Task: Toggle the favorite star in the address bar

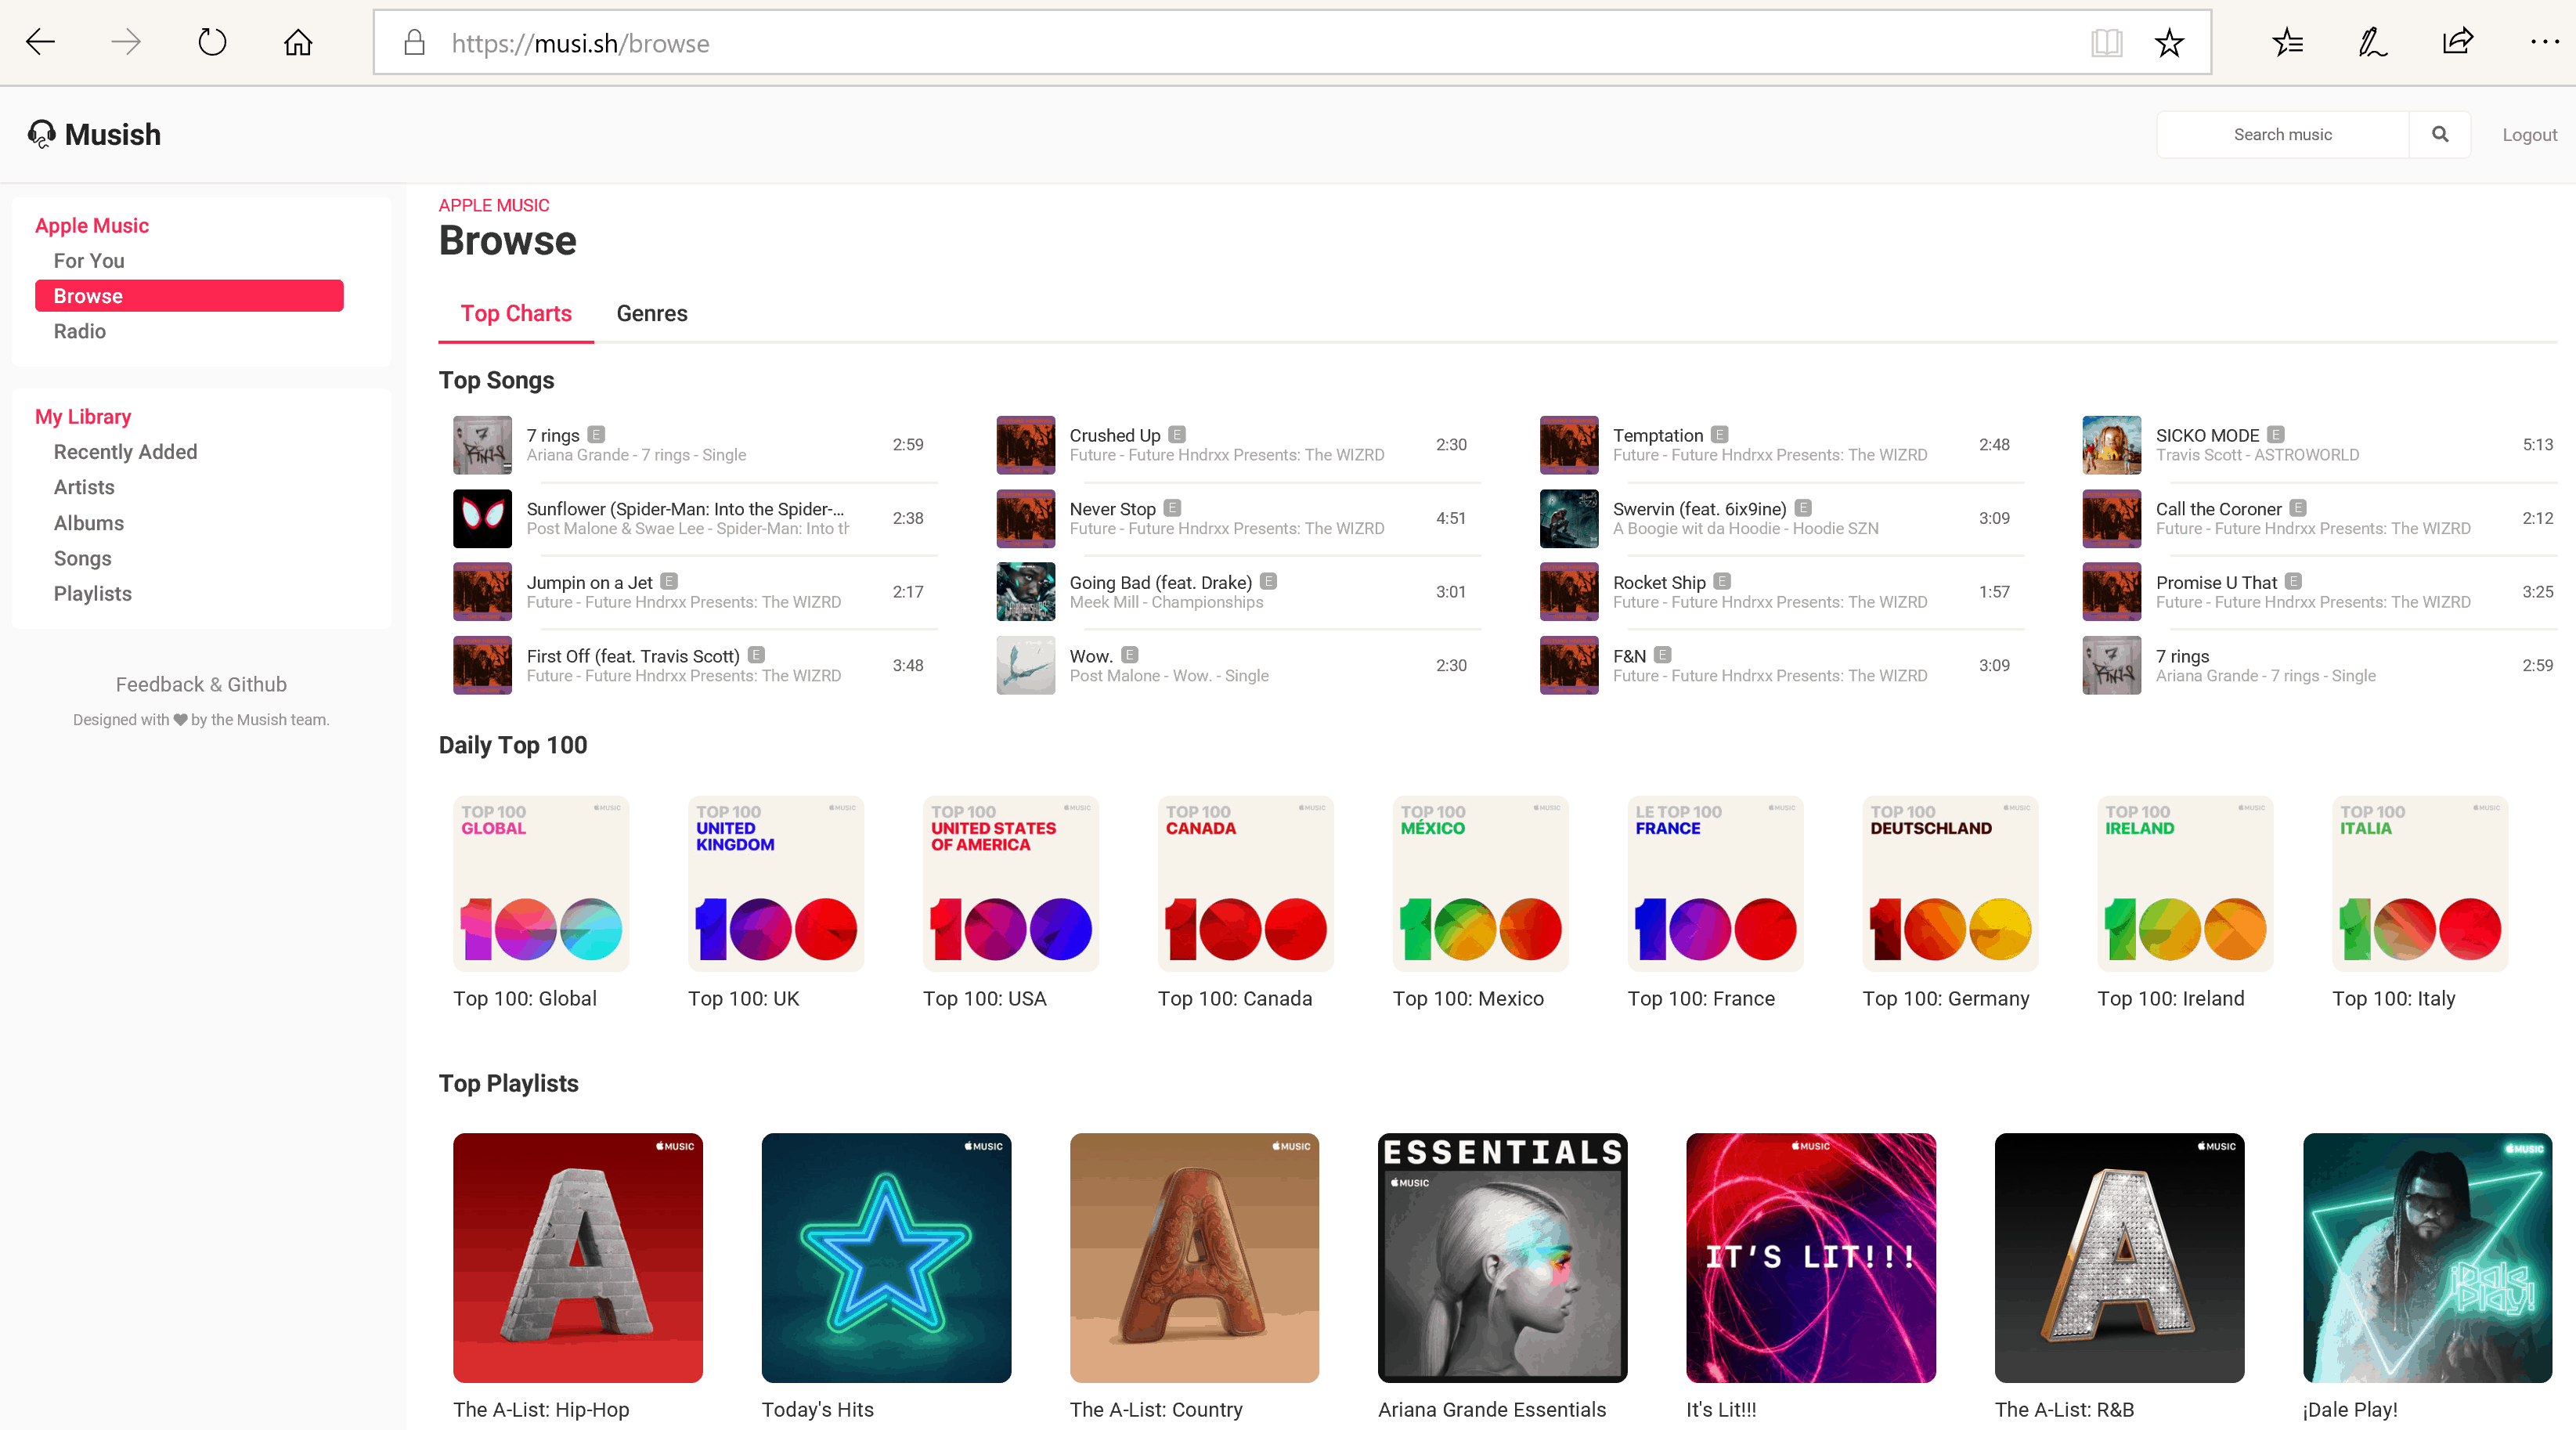Action: point(2168,42)
